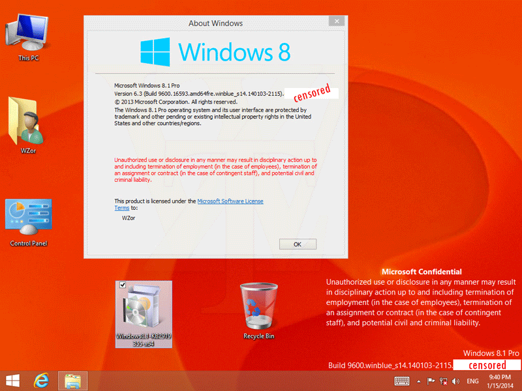This screenshot has height=391, width=522.
Task: Open the Action Center flag icon
Action: (431, 381)
